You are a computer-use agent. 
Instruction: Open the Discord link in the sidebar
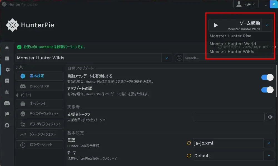(7, 103)
